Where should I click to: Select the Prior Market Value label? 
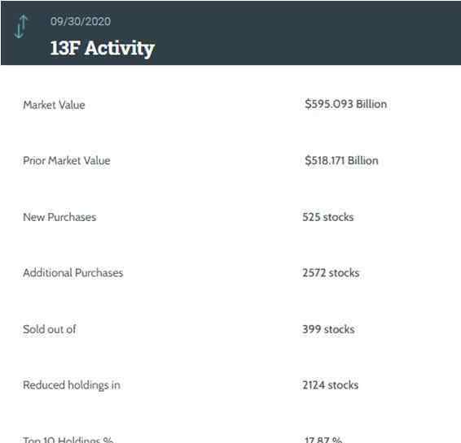67,160
